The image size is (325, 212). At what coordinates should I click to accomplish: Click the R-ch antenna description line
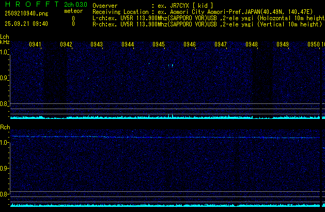(x=207, y=23)
